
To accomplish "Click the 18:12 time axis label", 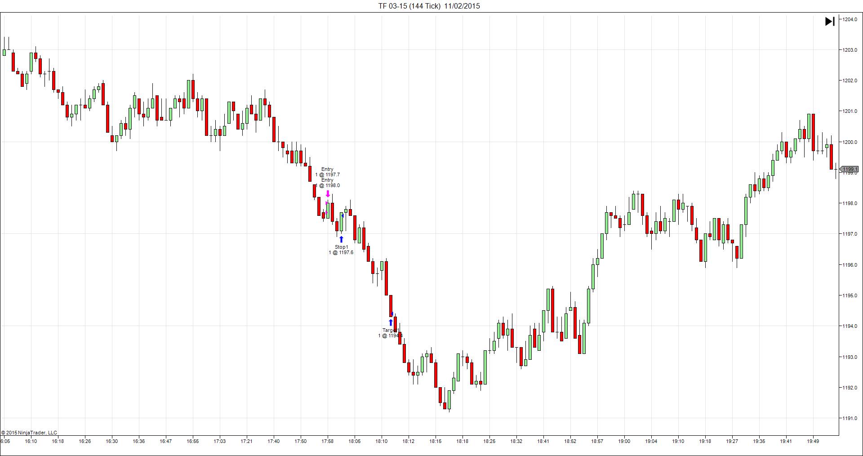I will coord(409,441).
